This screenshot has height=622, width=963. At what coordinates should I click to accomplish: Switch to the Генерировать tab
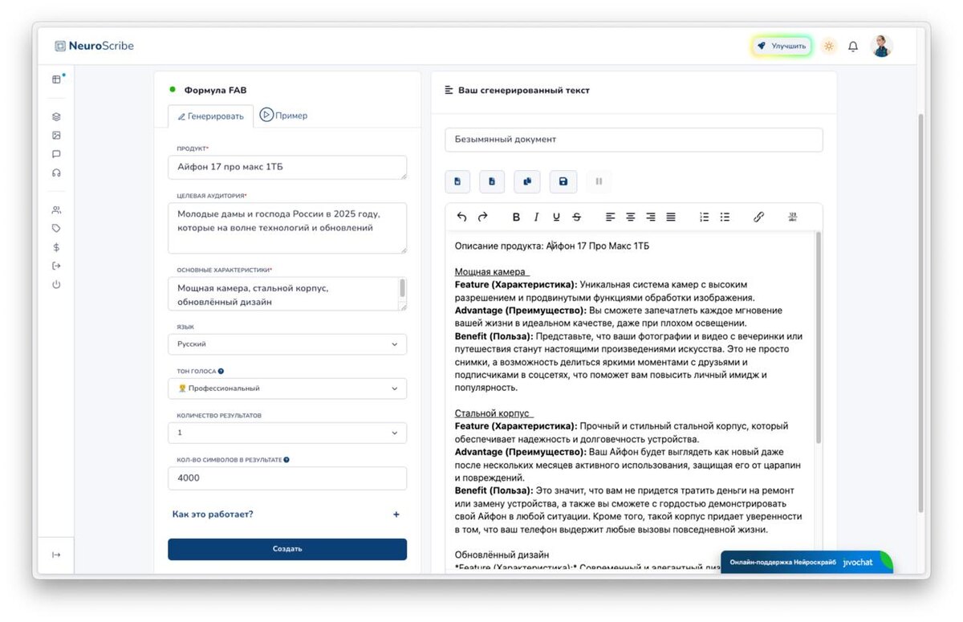[x=211, y=116]
